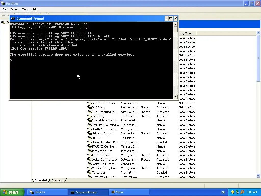261x196 pixels.
Task: Click Started status for Event Log
Action: [145, 116]
